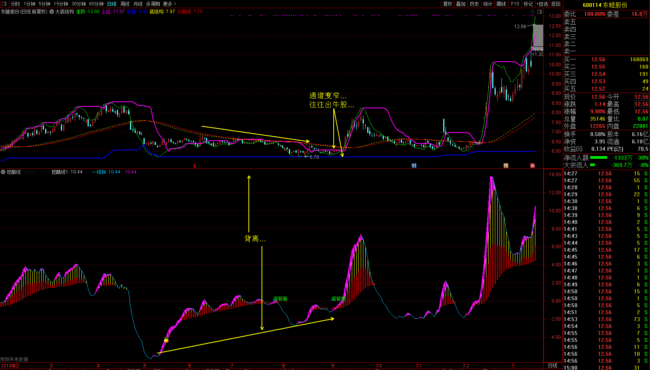This screenshot has width=650, height=370.
Task: Add stock via +自选 button
Action: (x=542, y=4)
